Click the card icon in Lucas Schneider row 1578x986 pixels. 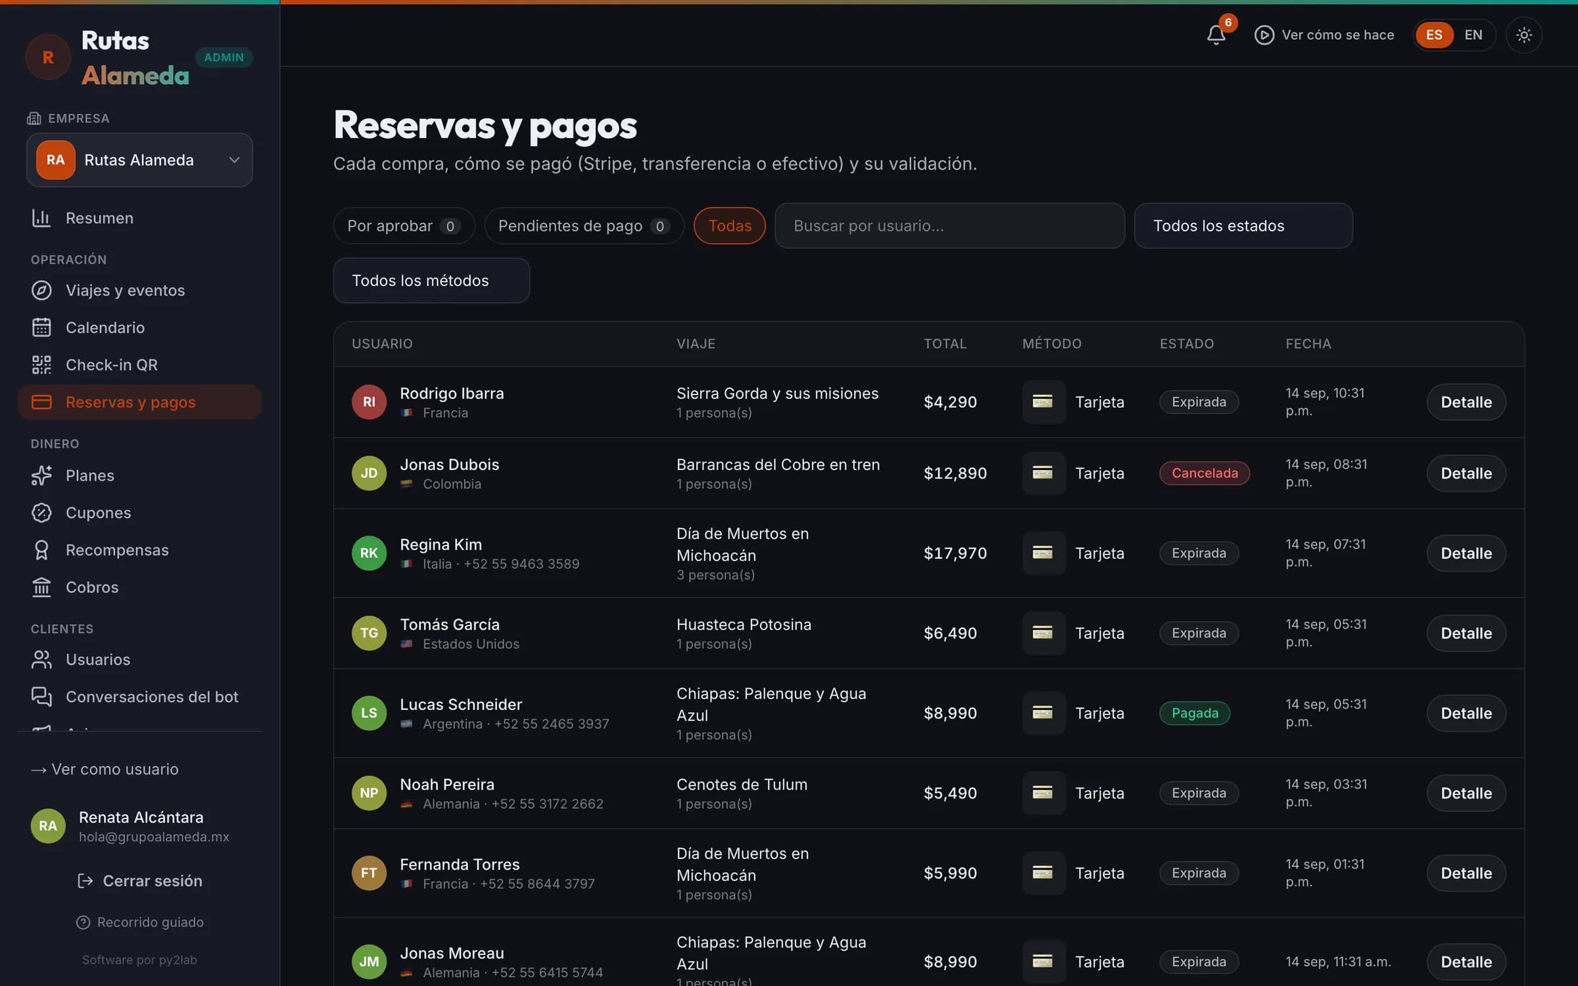click(x=1043, y=713)
